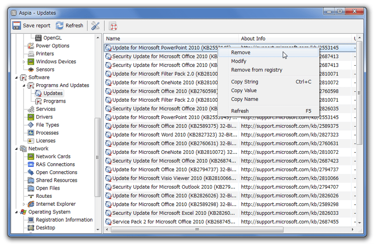Collapse the Network tree node
This screenshot has height=246, width=375.
[x=16, y=149]
